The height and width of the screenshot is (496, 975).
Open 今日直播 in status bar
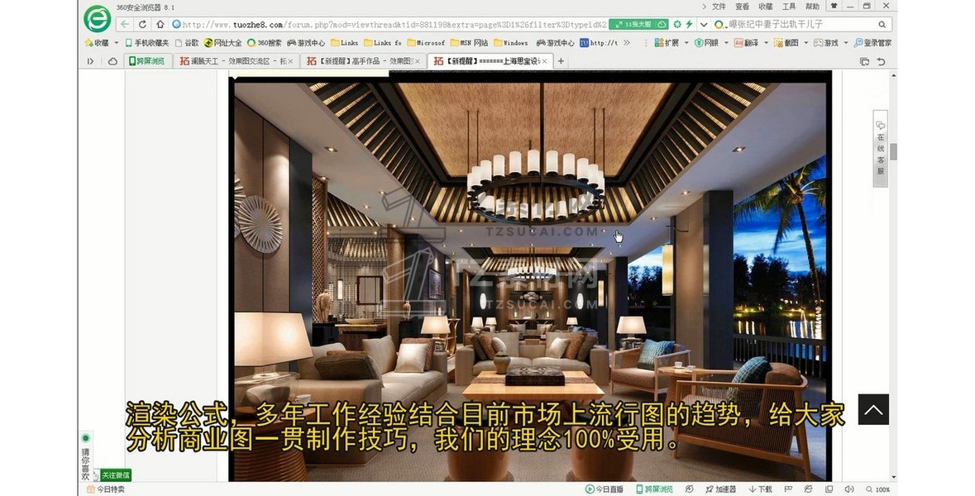[x=605, y=489]
